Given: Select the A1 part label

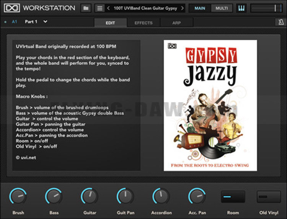Looking at the screenshot, I should point(14,22).
